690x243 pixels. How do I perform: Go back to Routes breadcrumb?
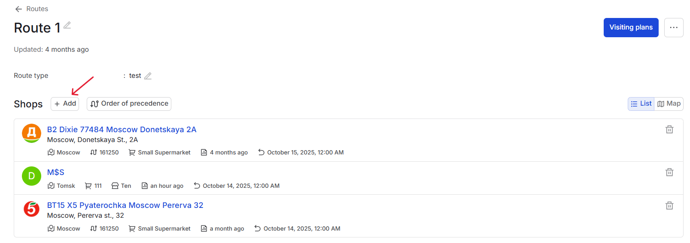click(37, 9)
